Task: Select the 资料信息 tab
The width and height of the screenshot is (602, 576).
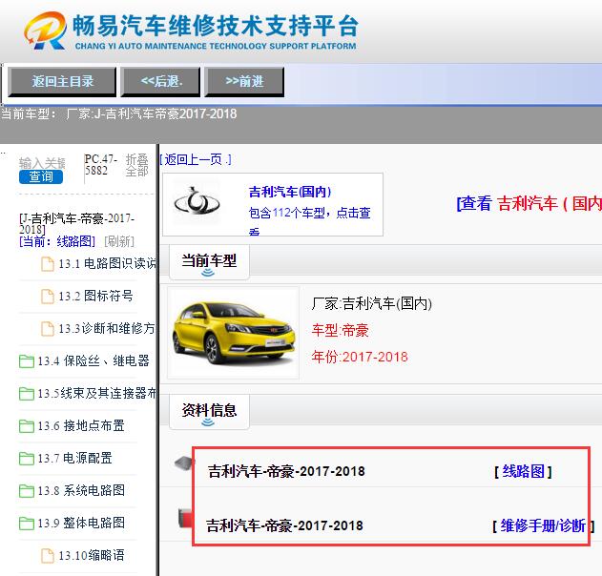Action: pyautogui.click(x=209, y=413)
